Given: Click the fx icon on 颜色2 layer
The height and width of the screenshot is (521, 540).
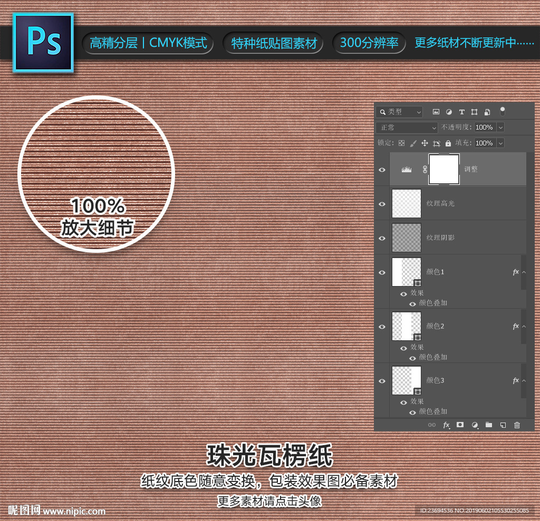Looking at the screenshot, I should (x=516, y=326).
